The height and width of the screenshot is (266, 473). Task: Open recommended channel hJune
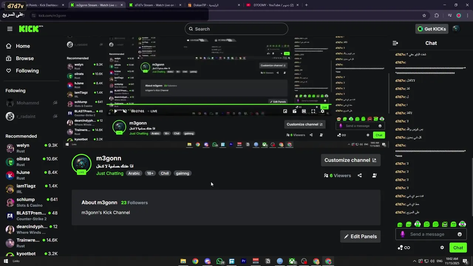coord(31,175)
